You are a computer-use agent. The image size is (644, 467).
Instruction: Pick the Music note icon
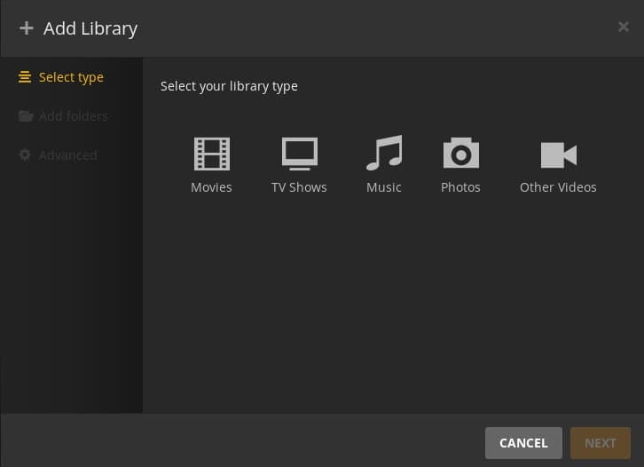384,153
